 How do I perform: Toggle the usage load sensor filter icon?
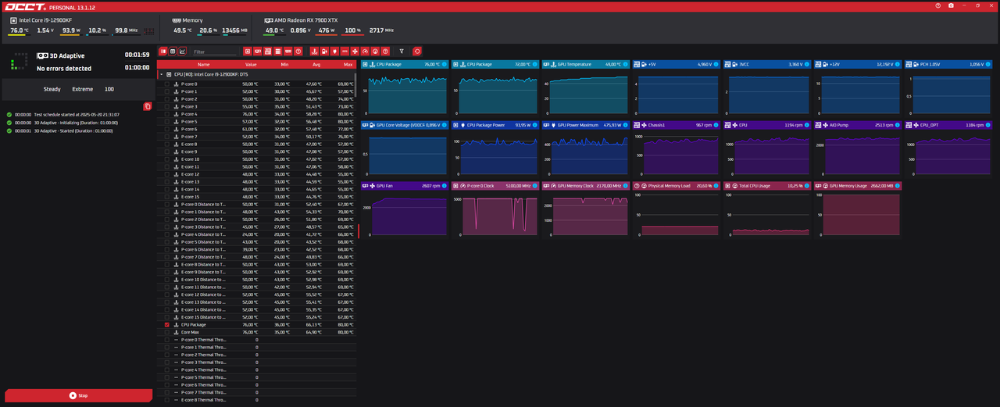pos(375,52)
